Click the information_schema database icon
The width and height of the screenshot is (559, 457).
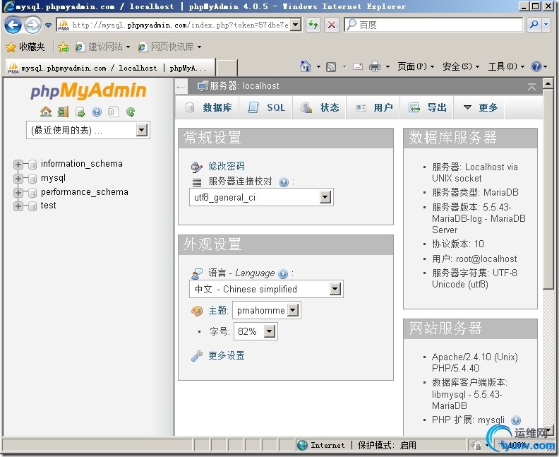coord(32,165)
